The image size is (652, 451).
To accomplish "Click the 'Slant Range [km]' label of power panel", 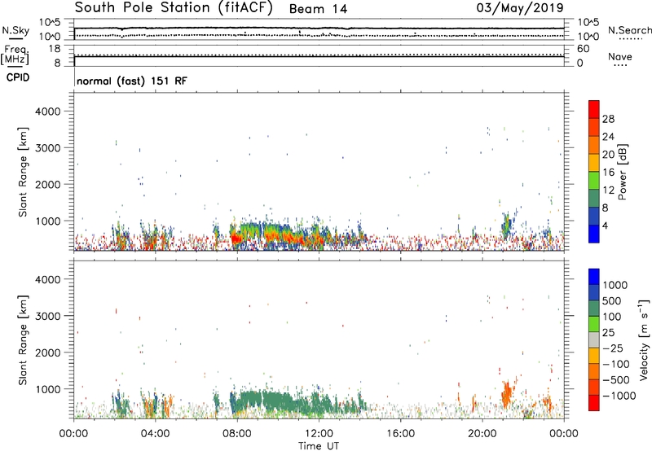I will [23, 172].
